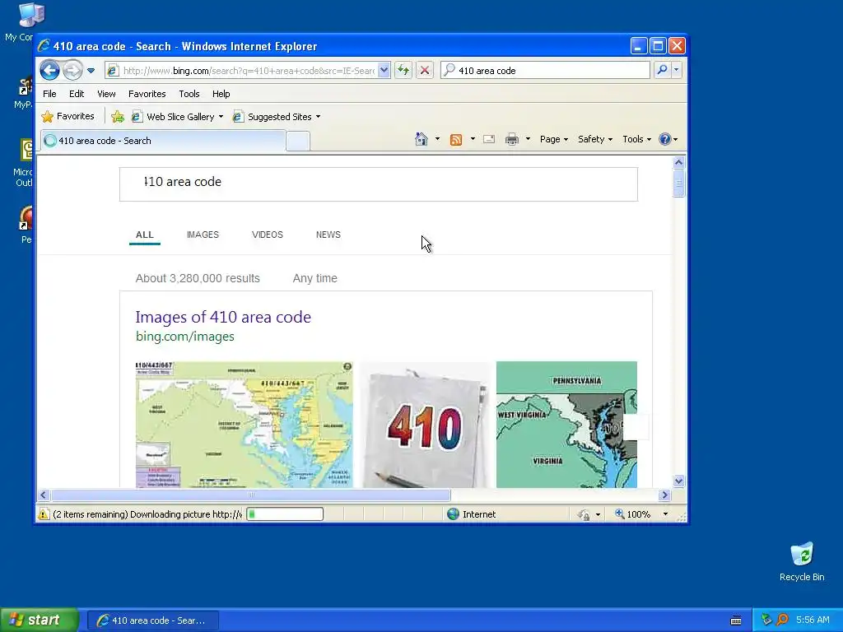
Task: Open the Safety dropdown menu
Action: pyautogui.click(x=594, y=139)
